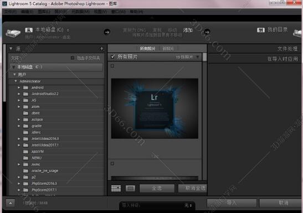Click the round arrow before 我的目录
303x213 pixels.
coord(207,32)
